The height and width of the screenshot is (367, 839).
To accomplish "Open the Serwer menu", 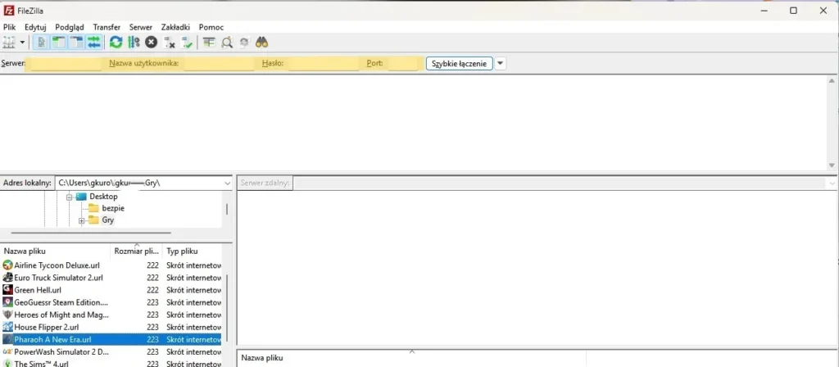I will point(141,27).
